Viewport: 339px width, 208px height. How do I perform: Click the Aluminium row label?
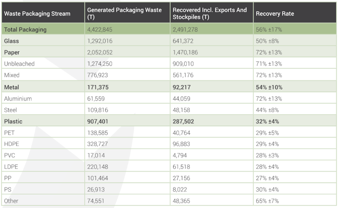coord(18,98)
